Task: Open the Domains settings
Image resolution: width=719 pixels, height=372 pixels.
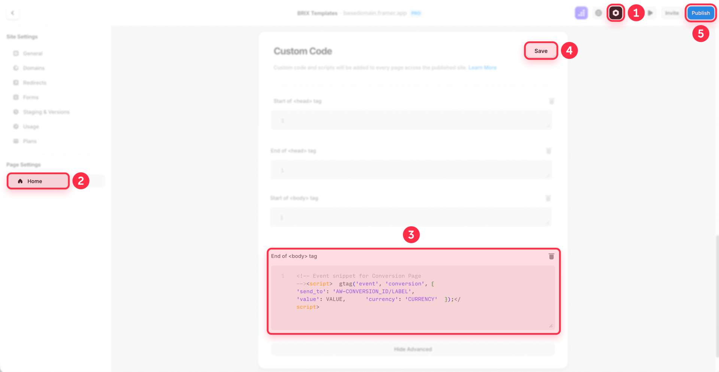Action: (x=34, y=68)
